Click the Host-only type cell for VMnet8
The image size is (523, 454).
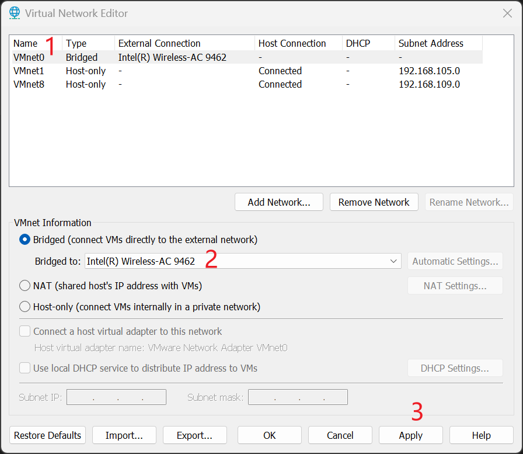85,84
